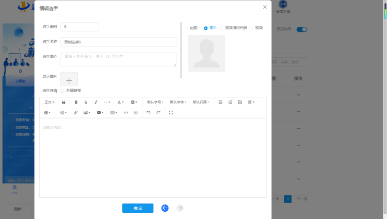Open the background color dropdown

(134, 102)
